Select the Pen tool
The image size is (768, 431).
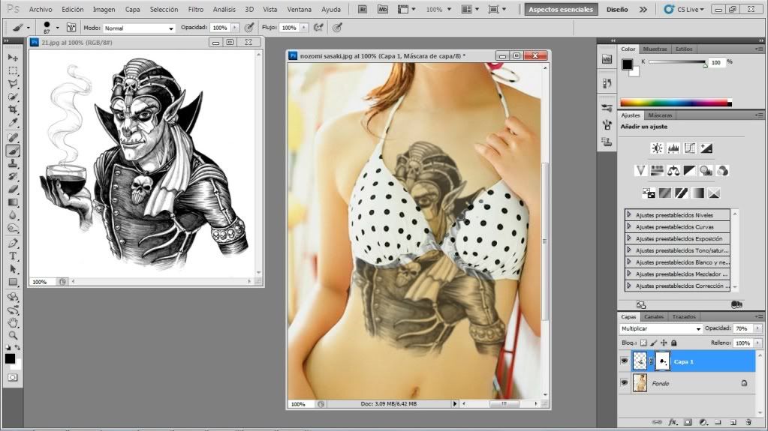(x=13, y=243)
